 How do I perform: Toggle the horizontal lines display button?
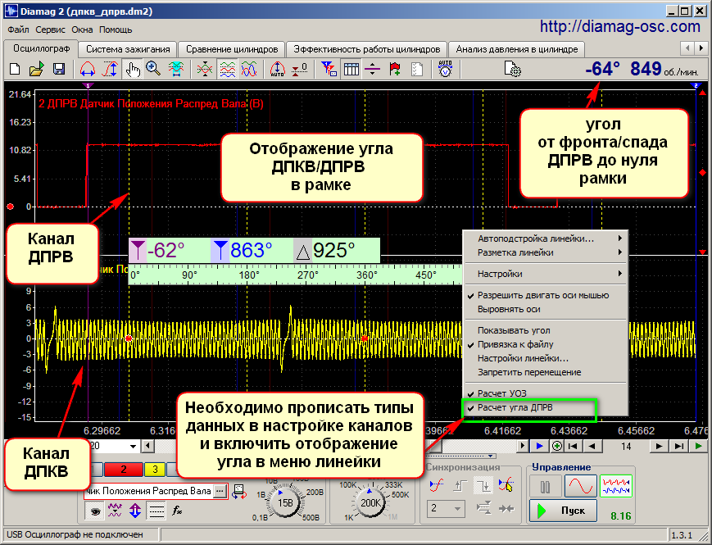click(156, 511)
